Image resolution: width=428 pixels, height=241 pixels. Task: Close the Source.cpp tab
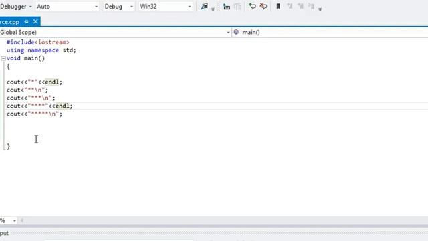35,21
